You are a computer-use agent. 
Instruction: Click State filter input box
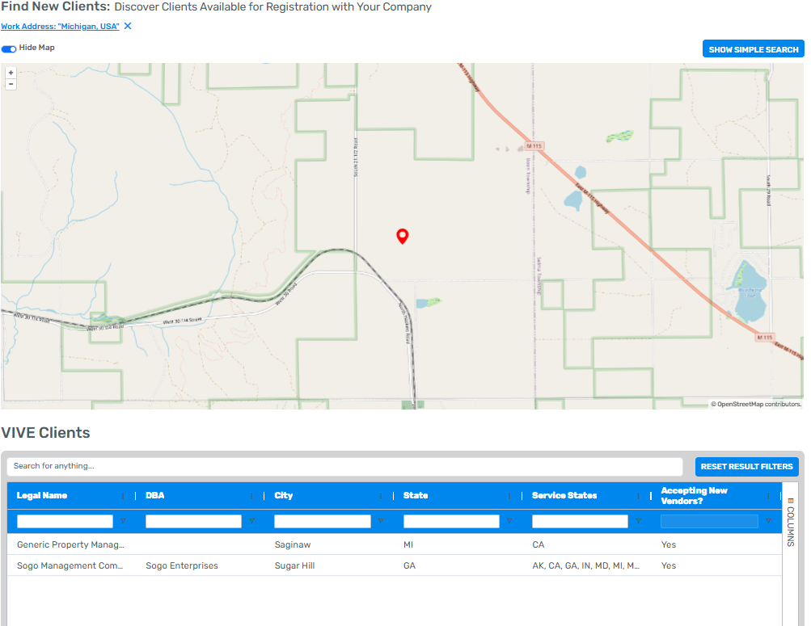click(x=451, y=521)
